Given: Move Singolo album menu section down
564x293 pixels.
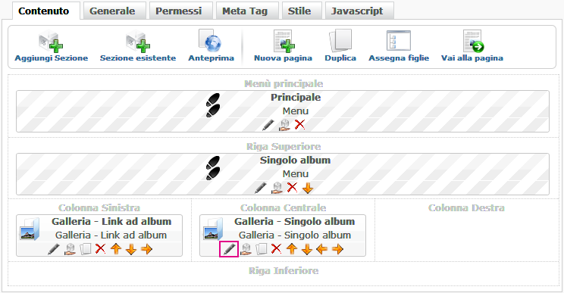Looking at the screenshot, I should pyautogui.click(x=308, y=188).
